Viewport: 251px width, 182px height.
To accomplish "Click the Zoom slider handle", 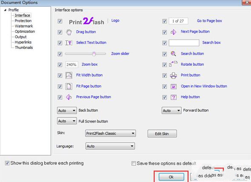I will [x=94, y=54].
